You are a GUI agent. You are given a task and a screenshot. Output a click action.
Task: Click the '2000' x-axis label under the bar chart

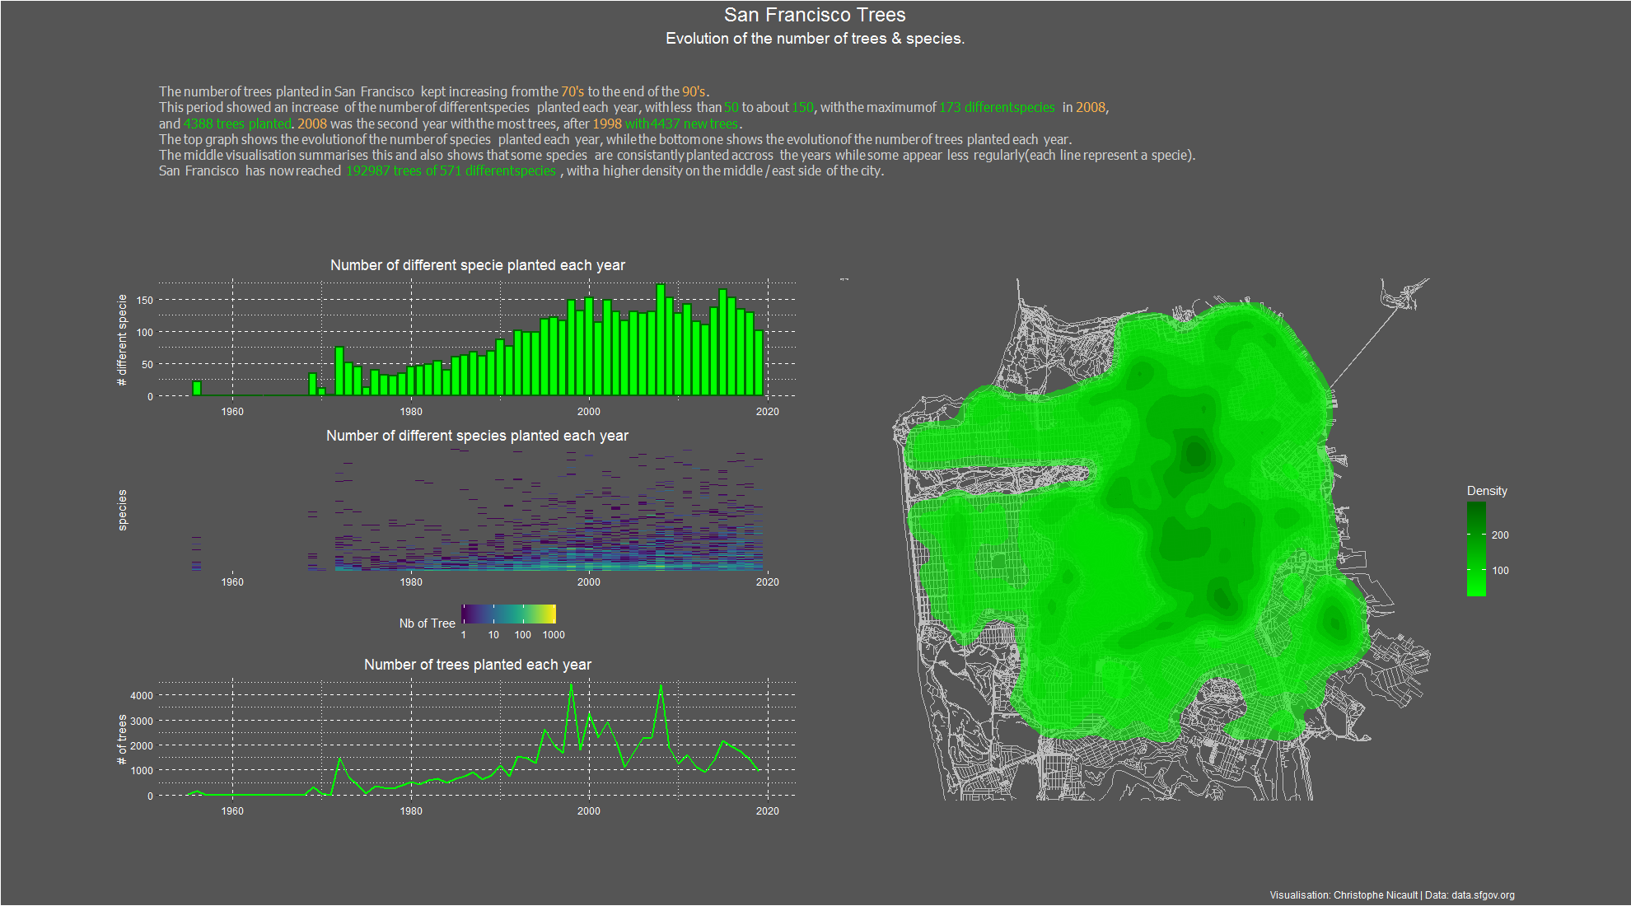(589, 412)
